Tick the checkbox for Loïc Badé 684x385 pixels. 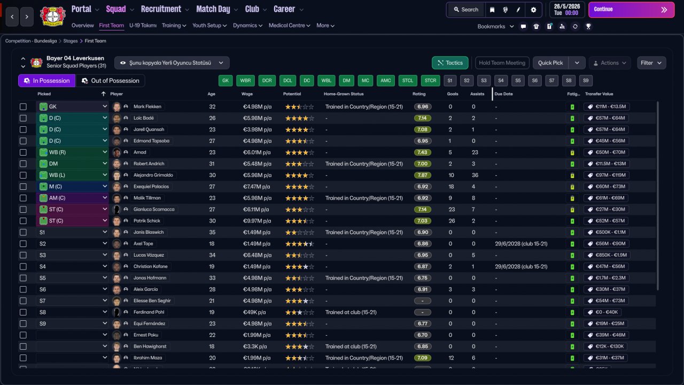[23, 118]
